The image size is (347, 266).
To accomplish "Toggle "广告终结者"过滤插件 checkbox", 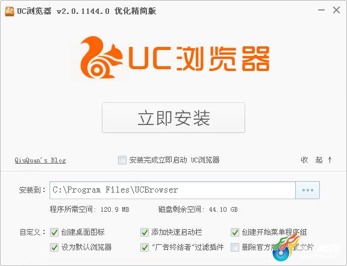I will coord(145,247).
